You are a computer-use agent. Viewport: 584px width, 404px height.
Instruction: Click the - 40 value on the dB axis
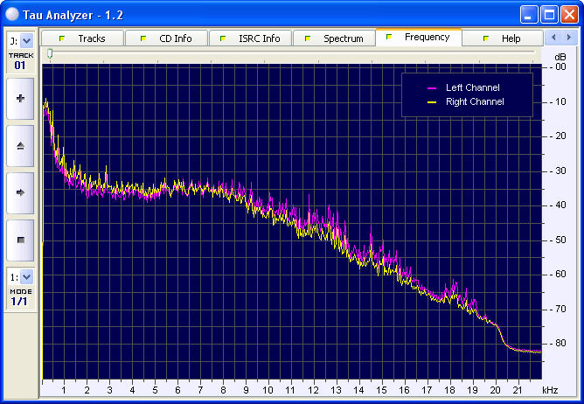[x=558, y=205]
